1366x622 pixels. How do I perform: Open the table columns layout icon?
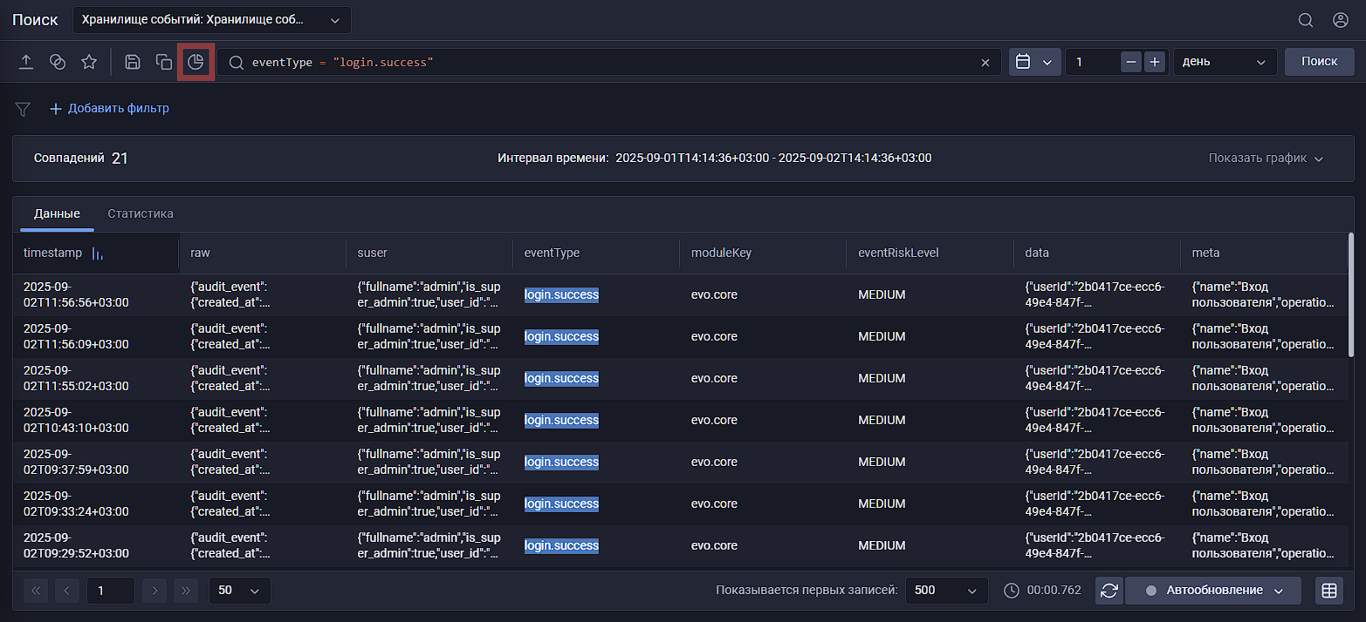click(1329, 590)
